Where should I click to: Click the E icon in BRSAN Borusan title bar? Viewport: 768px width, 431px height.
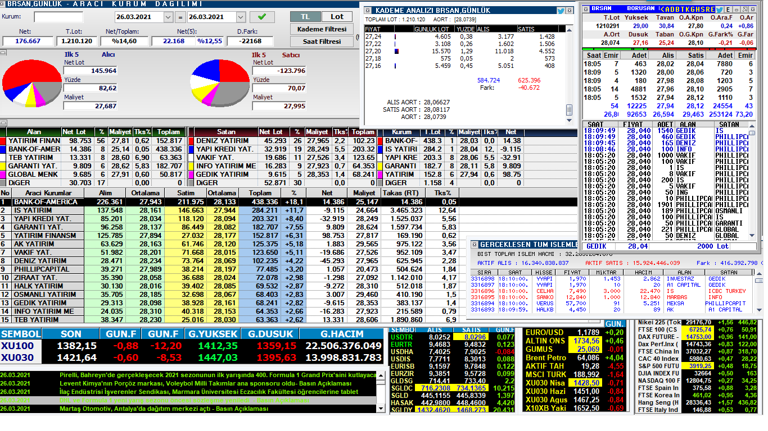[728, 10]
